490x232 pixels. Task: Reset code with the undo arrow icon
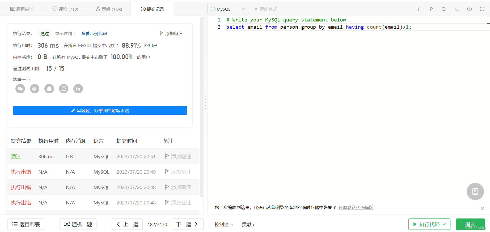pyautogui.click(x=444, y=9)
